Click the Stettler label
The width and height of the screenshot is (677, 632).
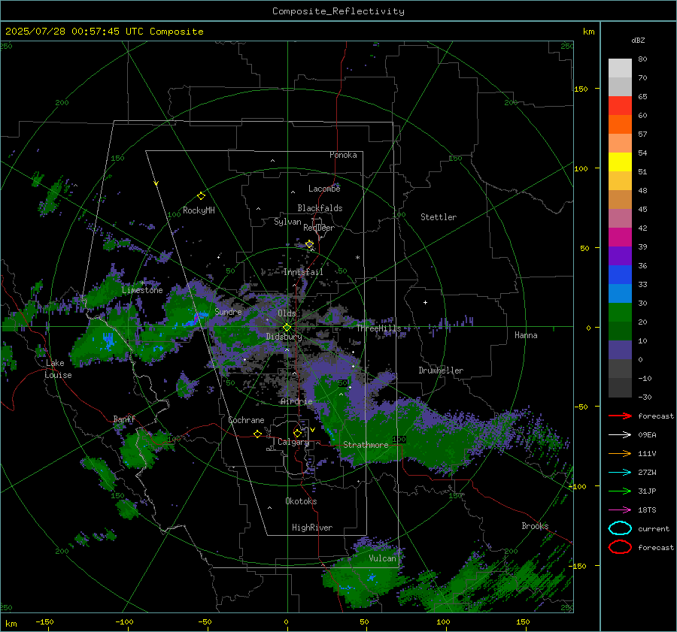(439, 217)
